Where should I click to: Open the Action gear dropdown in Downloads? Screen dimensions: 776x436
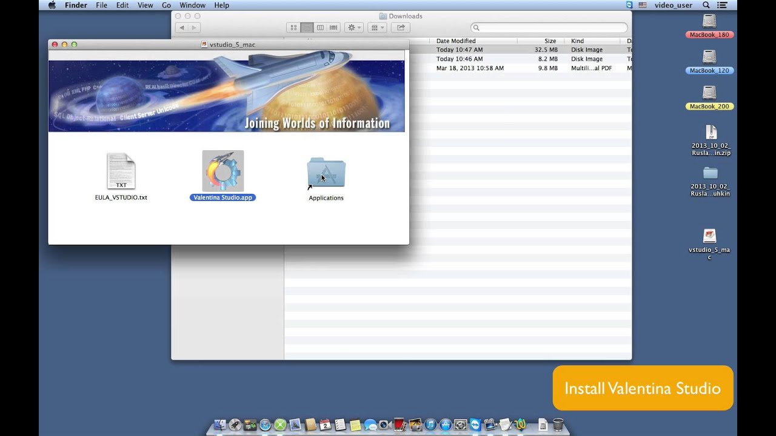pos(353,27)
